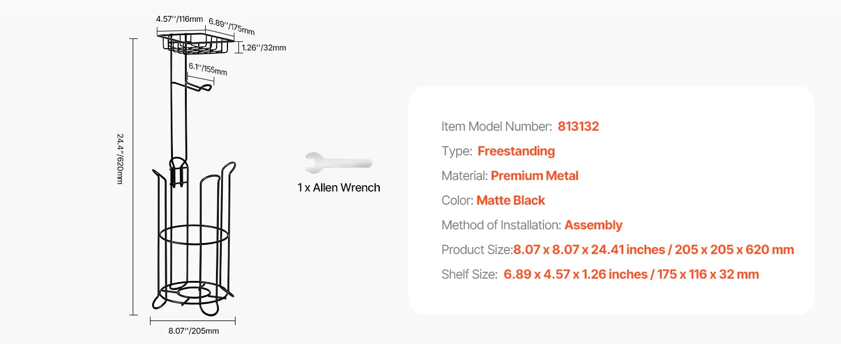This screenshot has height=344, width=841.
Task: Click the Product Size dimensions text
Action: (654, 250)
